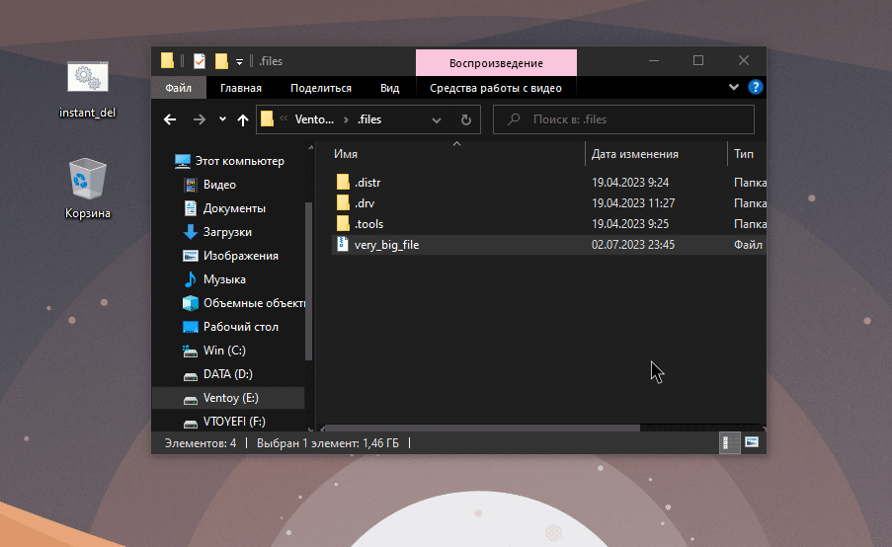892x547 pixels.
Task: Click the very_big_file file icon
Action: pyautogui.click(x=342, y=244)
